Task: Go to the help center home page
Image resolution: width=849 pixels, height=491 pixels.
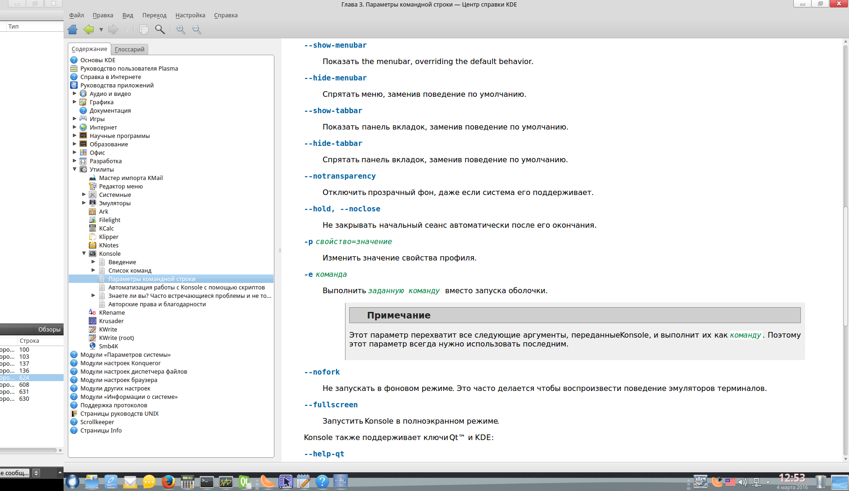Action: 72,29
